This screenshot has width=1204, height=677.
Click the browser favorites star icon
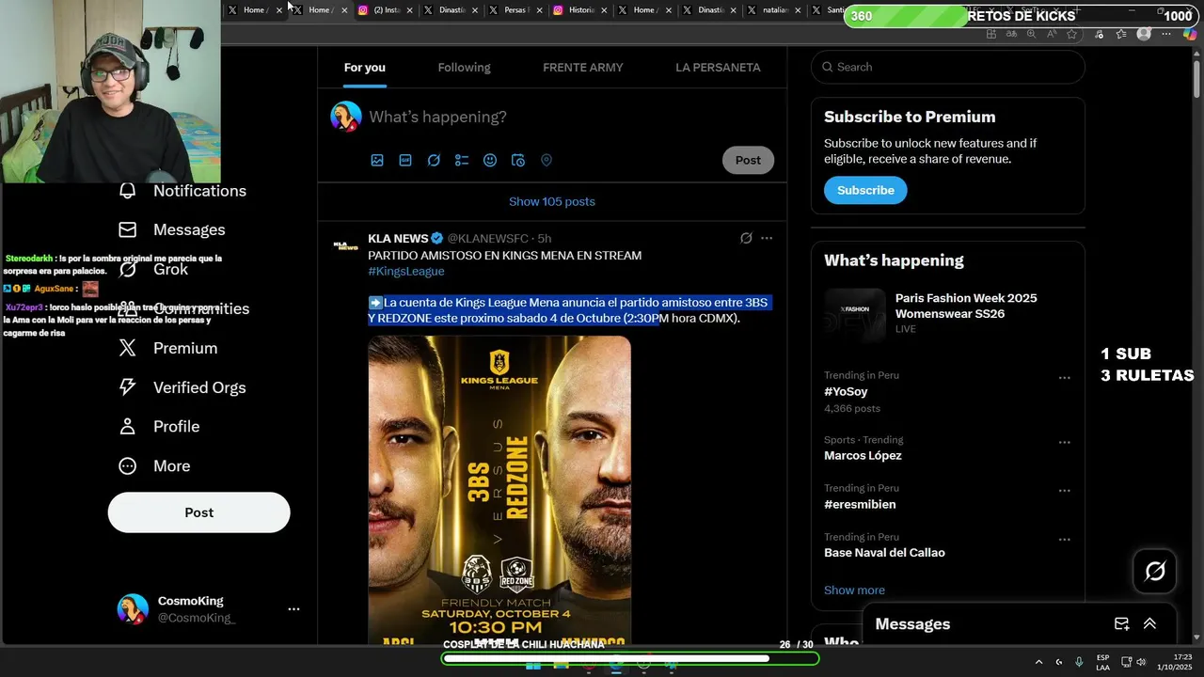1071,34
